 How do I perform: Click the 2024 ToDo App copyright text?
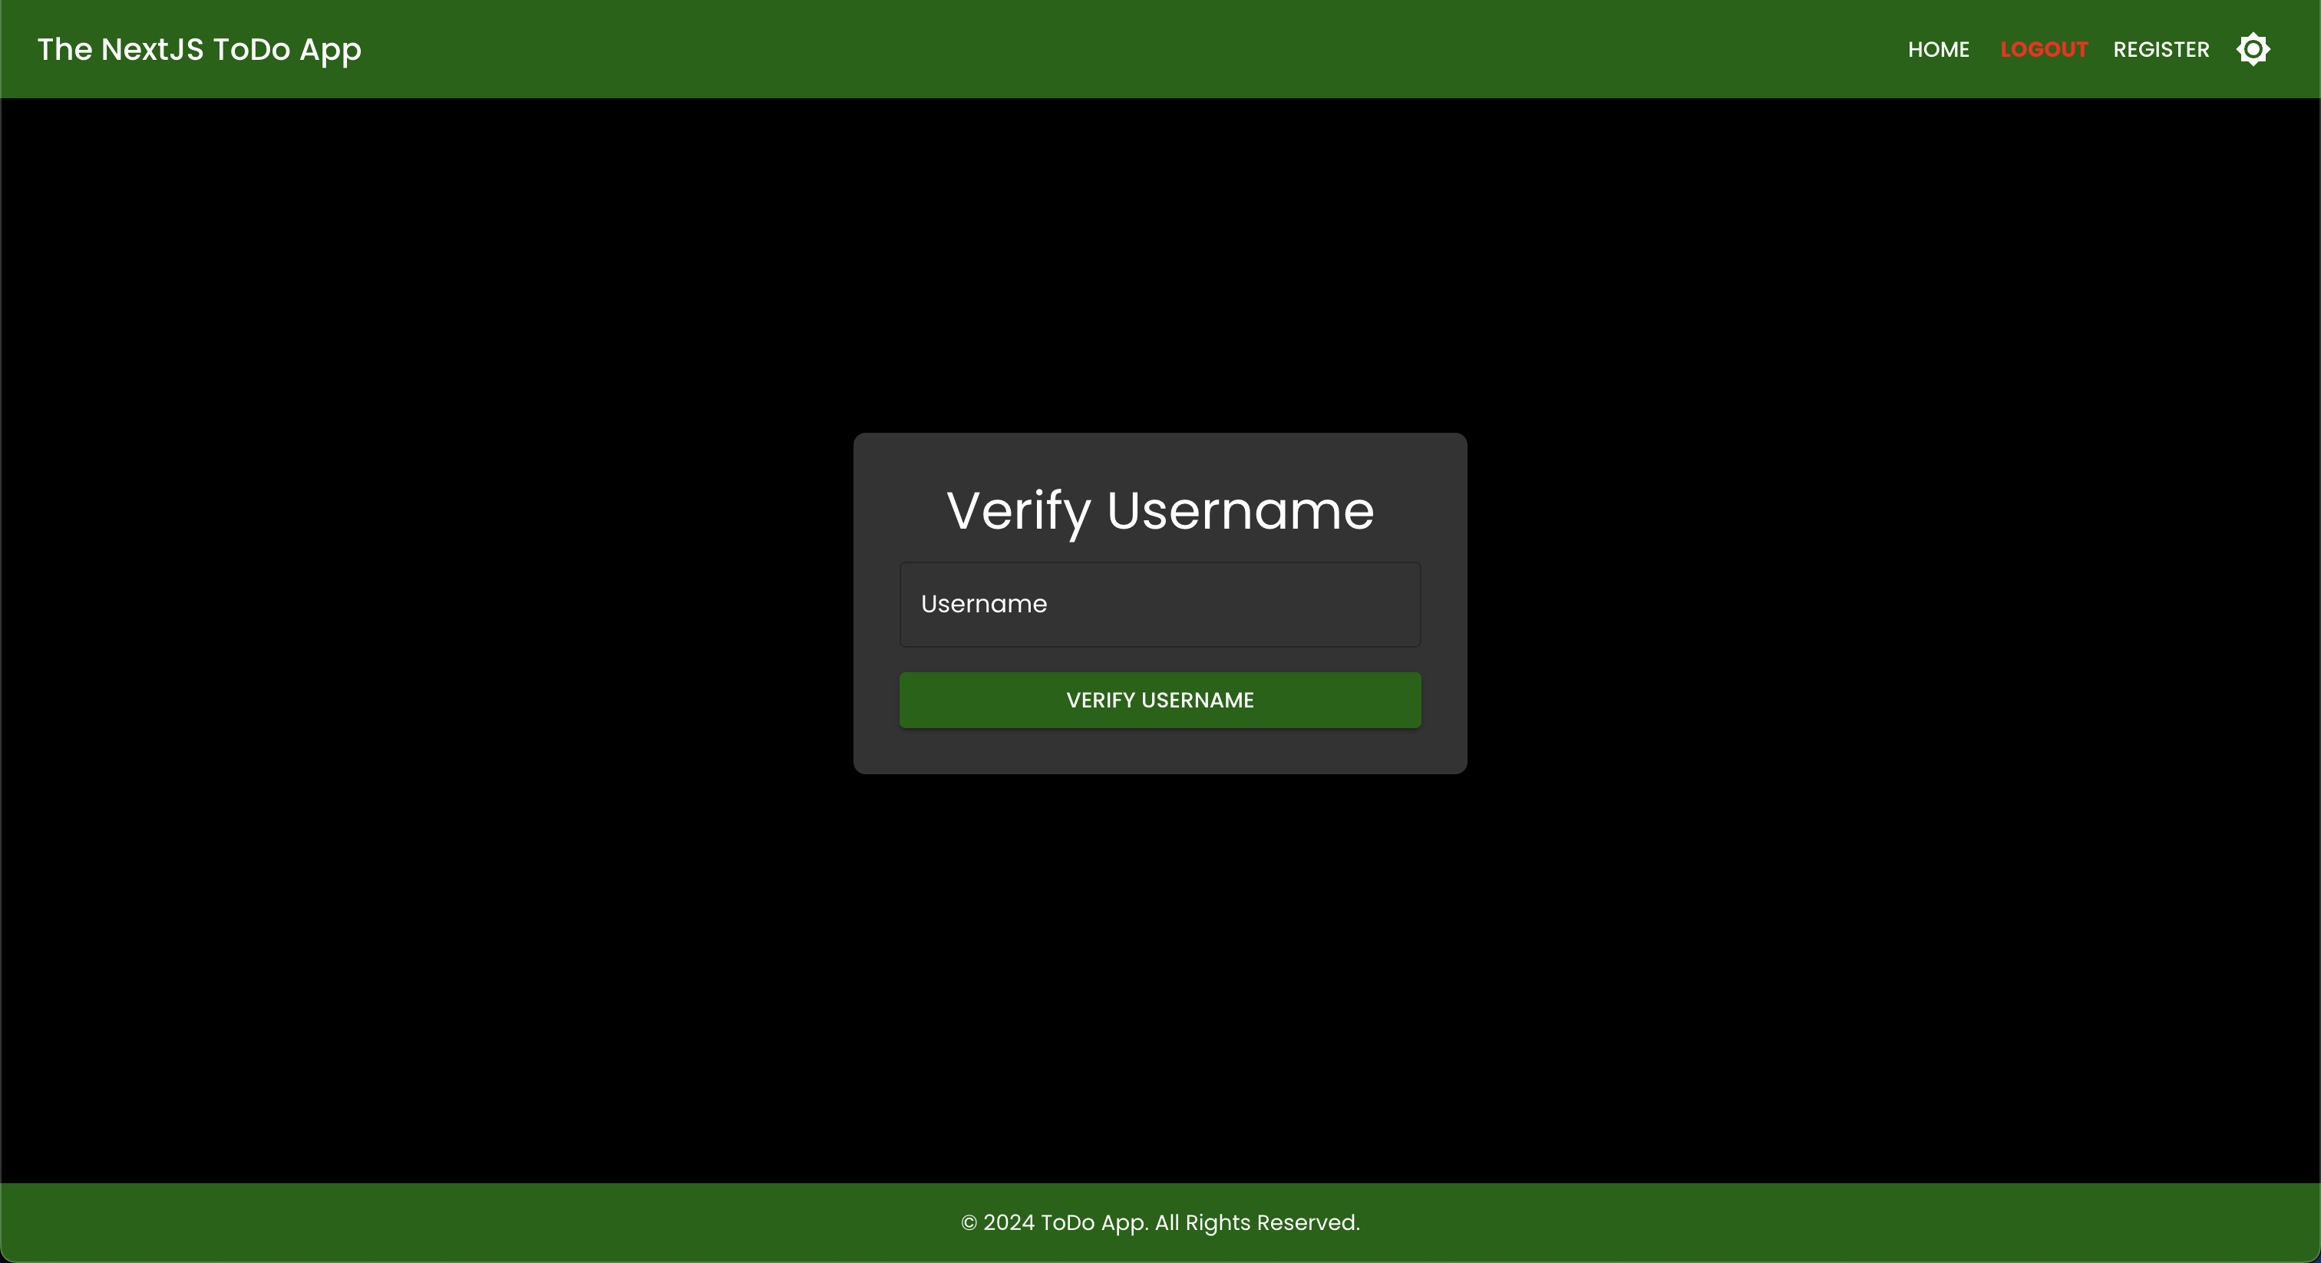pos(1160,1222)
